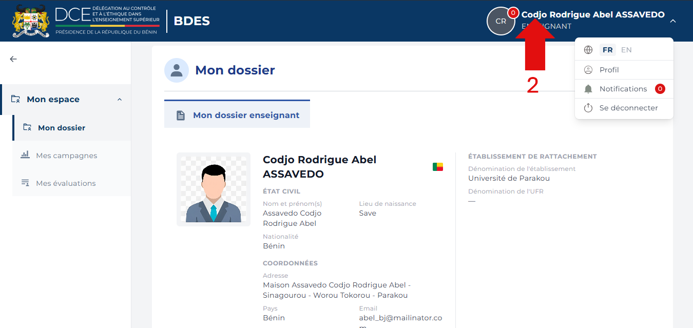Click the user name Codjo Rodrigue Abel ASSAVEDO in header
Viewport: 693px width, 328px height.
(x=593, y=14)
